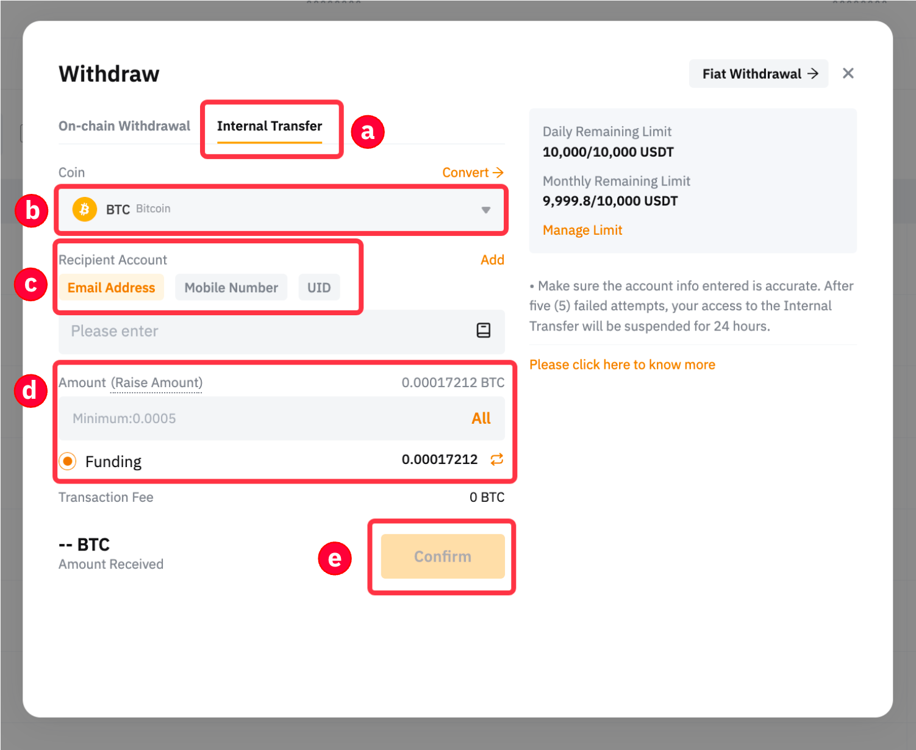Viewport: 916px width, 750px height.
Task: Click the Bitcoin logo icon in coin selector
Action: [85, 209]
